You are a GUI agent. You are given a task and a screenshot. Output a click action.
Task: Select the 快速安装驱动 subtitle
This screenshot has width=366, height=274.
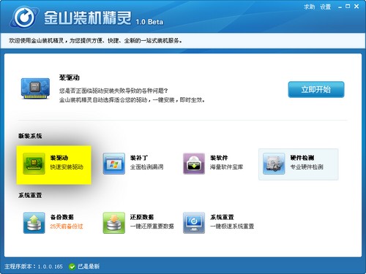point(67,167)
